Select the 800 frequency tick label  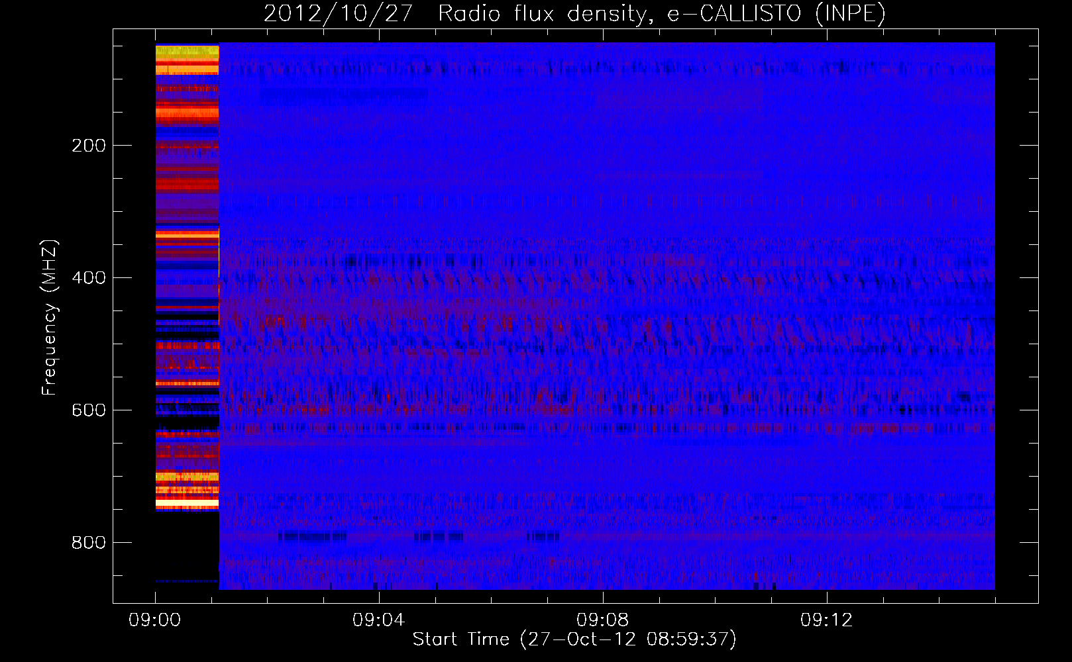[89, 543]
